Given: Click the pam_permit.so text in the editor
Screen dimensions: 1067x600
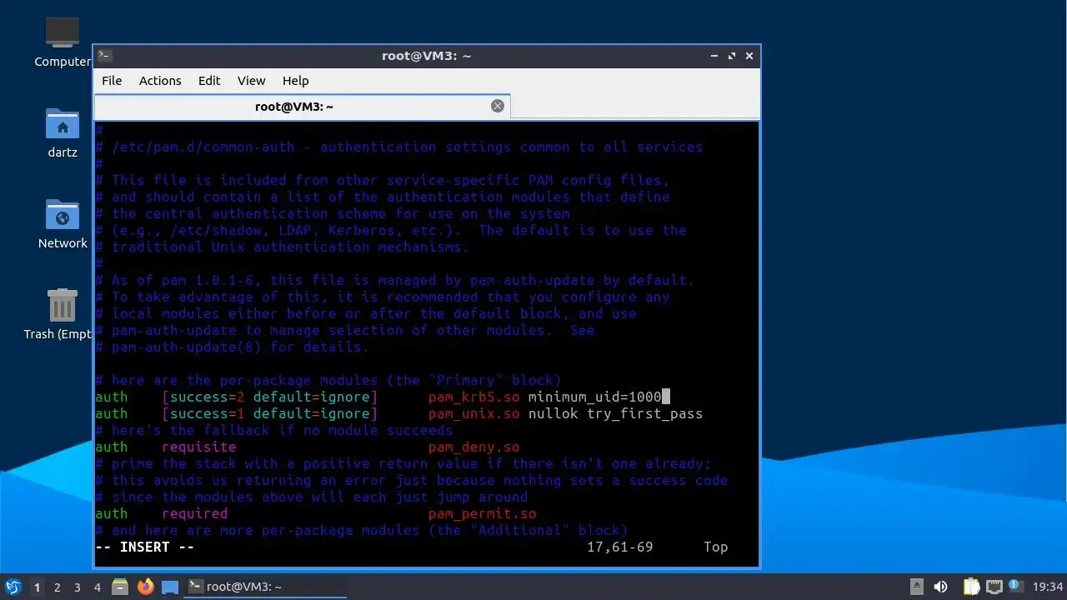Looking at the screenshot, I should pos(483,513).
